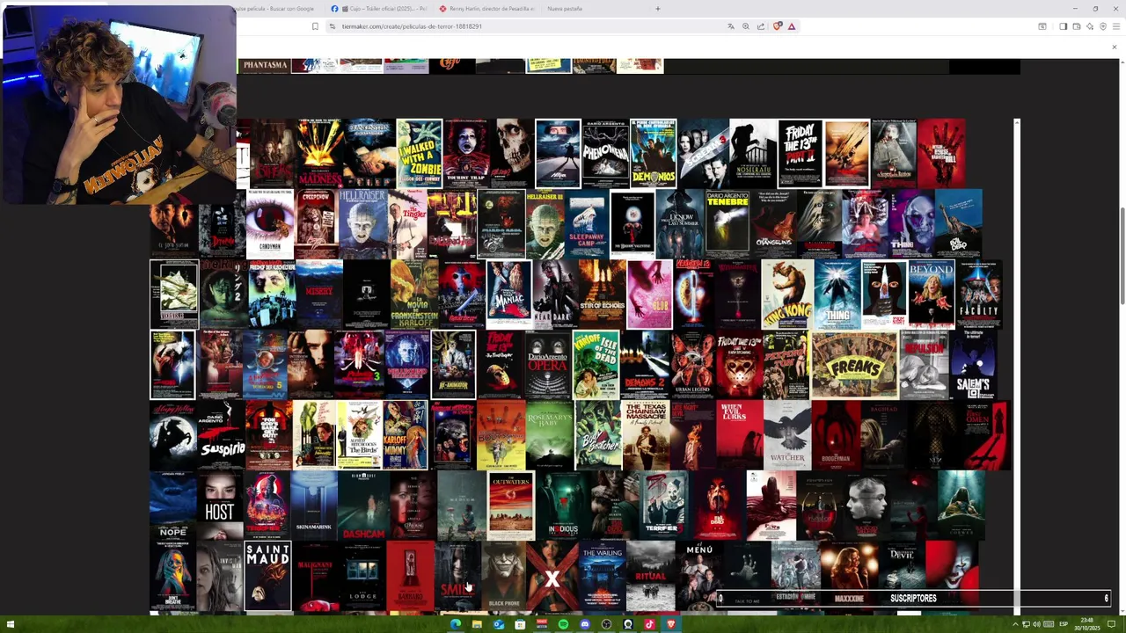Select The Thing poster
Image resolution: width=1126 pixels, height=633 pixels.
[x=837, y=295]
